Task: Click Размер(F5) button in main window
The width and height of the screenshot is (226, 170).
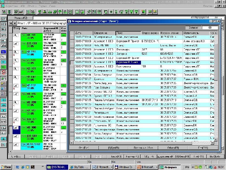Action: pyautogui.click(x=132, y=156)
